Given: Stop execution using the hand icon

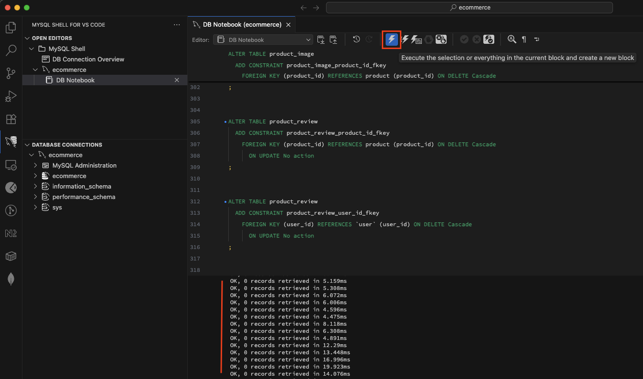Looking at the screenshot, I should coord(429,40).
